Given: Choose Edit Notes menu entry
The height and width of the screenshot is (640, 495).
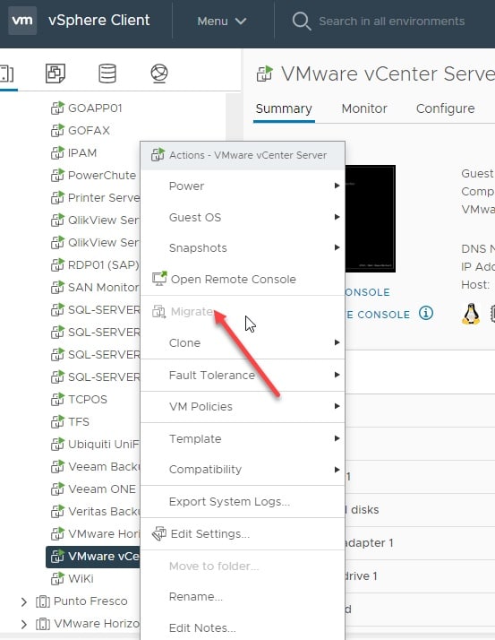Looking at the screenshot, I should 243,627.
